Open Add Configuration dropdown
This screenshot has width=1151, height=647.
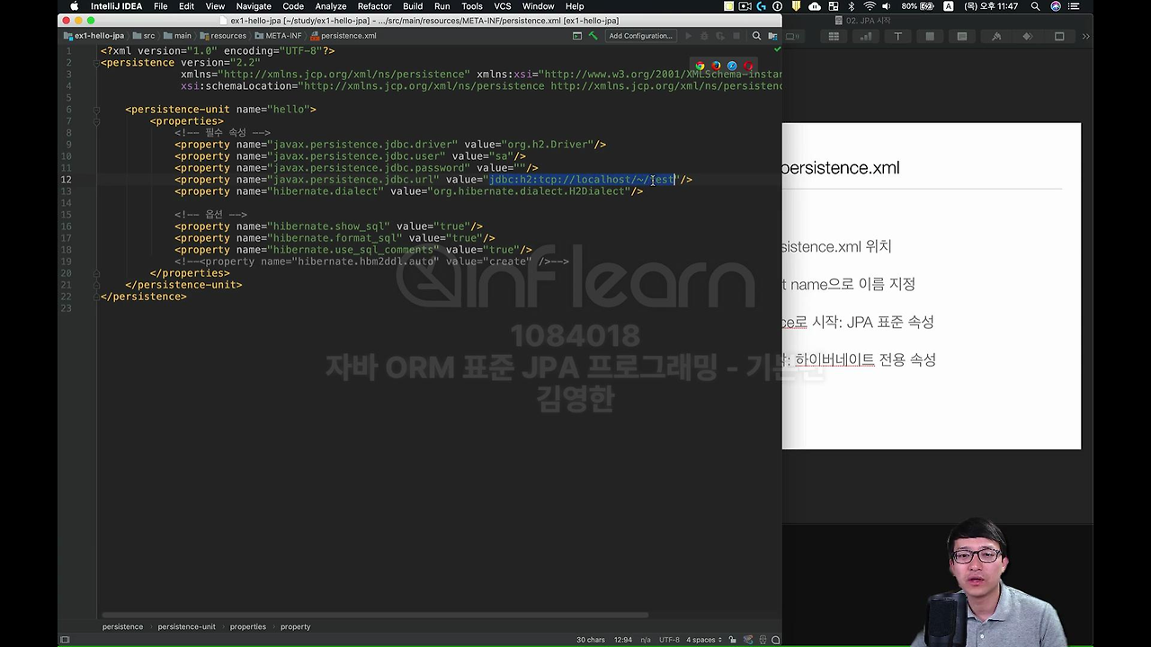point(640,36)
